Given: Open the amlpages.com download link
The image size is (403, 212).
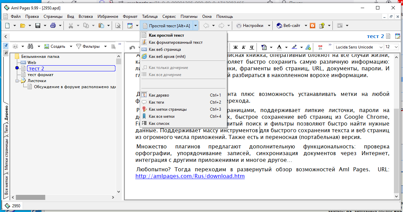Looking at the screenshot, I should pos(190,176).
